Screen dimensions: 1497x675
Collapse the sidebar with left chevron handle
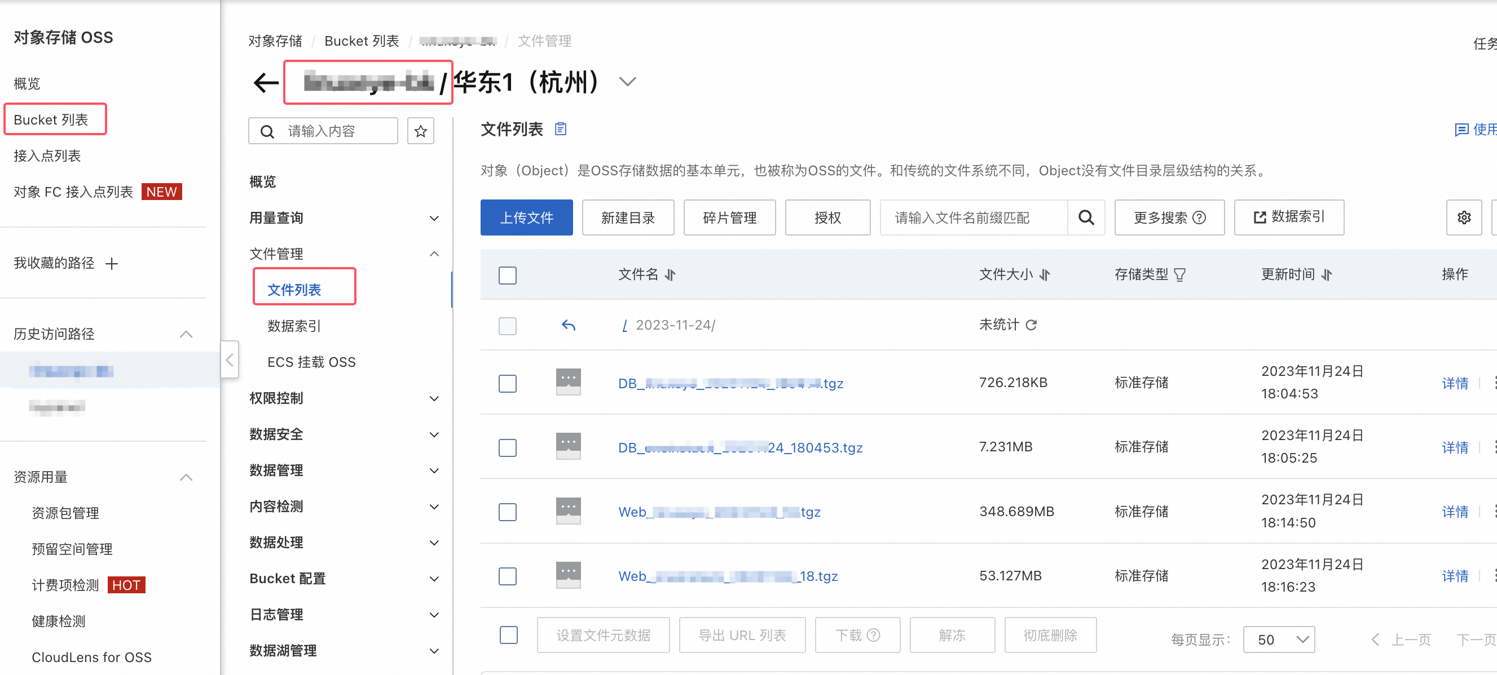tap(230, 360)
